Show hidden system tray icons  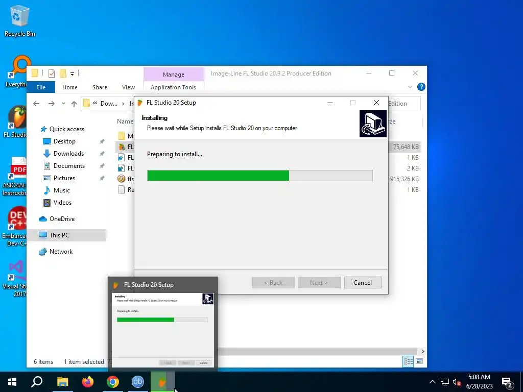[x=432, y=382]
